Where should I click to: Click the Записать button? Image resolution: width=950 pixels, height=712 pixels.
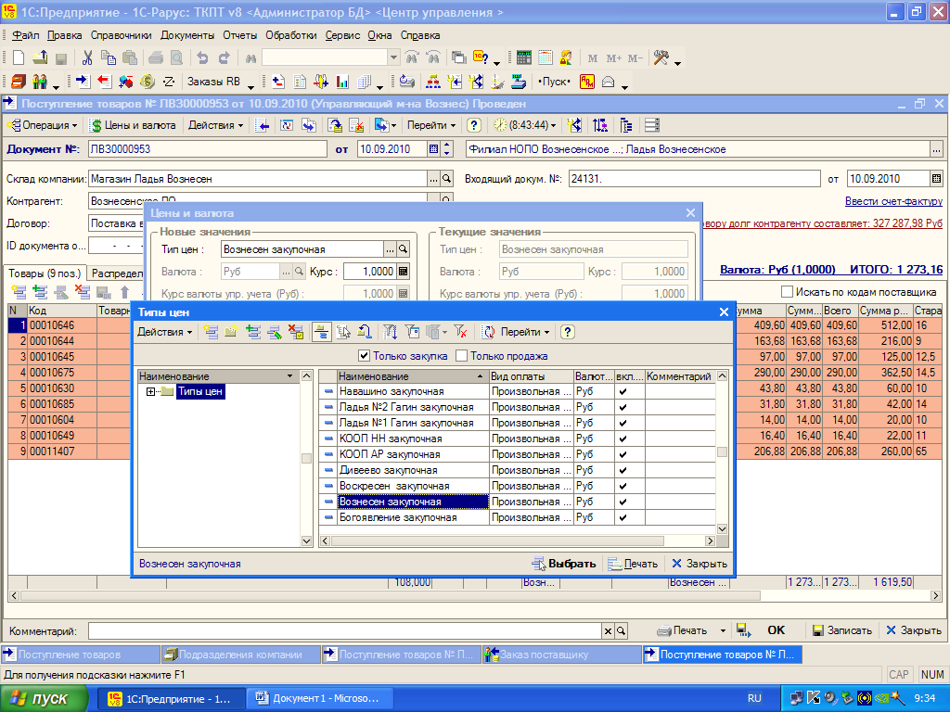coord(842,630)
